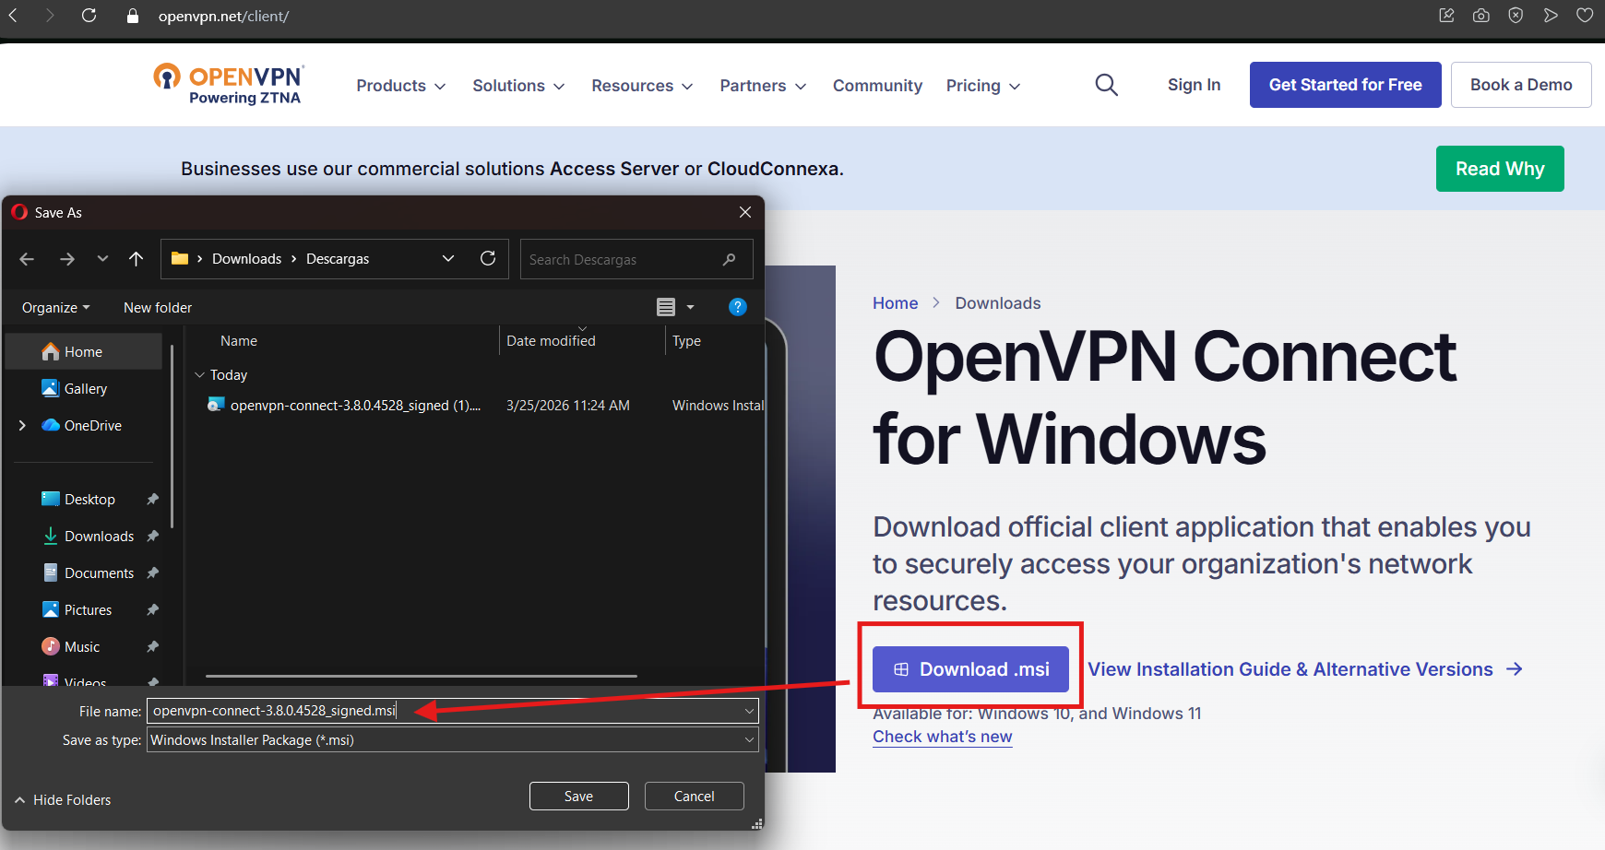Collapse the Today file group
Image resolution: width=1605 pixels, height=850 pixels.
[199, 375]
